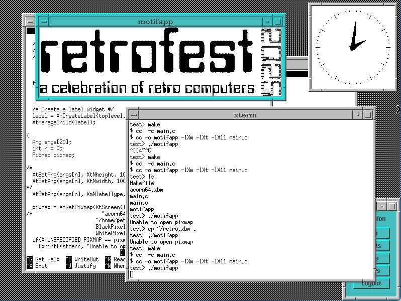This screenshot has width=401, height=301.
Task: Open the window menu of the editor window behind motifapp
Action: [30, 22]
